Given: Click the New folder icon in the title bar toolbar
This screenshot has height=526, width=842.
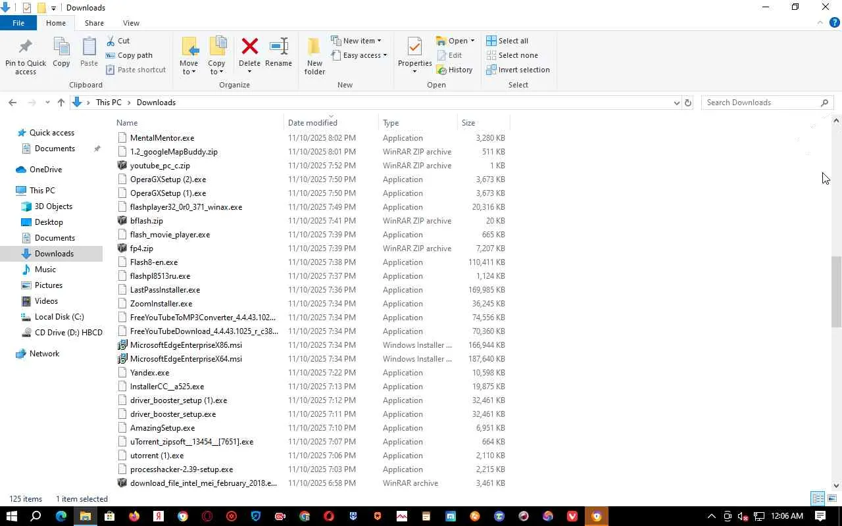Looking at the screenshot, I should click(41, 8).
